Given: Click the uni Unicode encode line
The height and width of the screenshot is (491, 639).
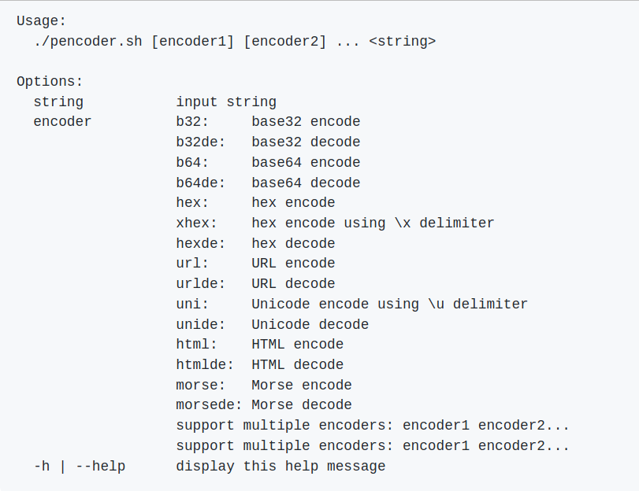Looking at the screenshot, I should pos(351,305).
